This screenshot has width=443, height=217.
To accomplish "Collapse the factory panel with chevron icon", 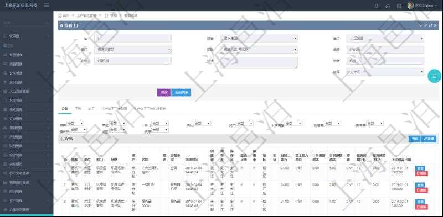I will (420, 25).
